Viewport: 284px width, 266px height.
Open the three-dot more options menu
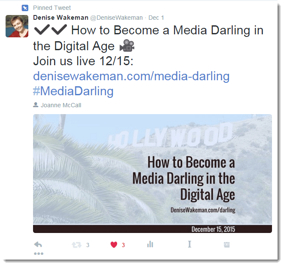39,254
